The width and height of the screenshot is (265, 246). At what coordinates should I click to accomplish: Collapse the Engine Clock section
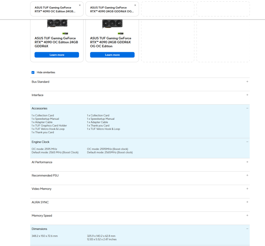(x=247, y=142)
